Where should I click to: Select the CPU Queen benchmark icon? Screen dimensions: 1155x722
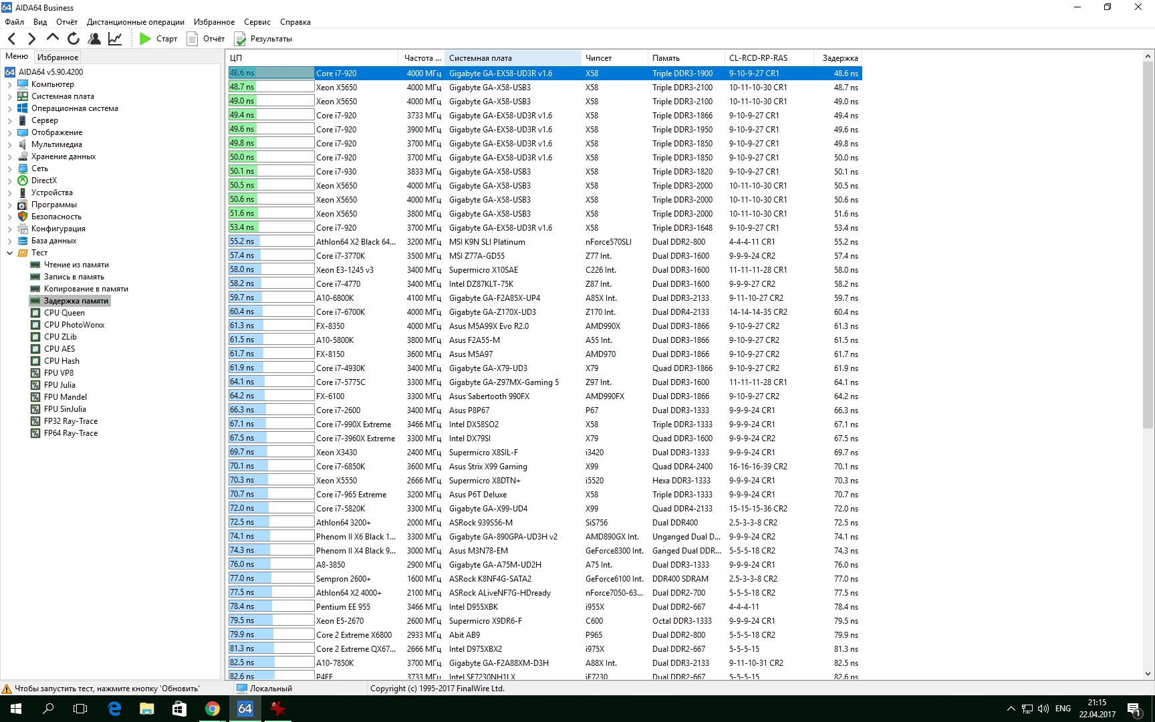(35, 313)
